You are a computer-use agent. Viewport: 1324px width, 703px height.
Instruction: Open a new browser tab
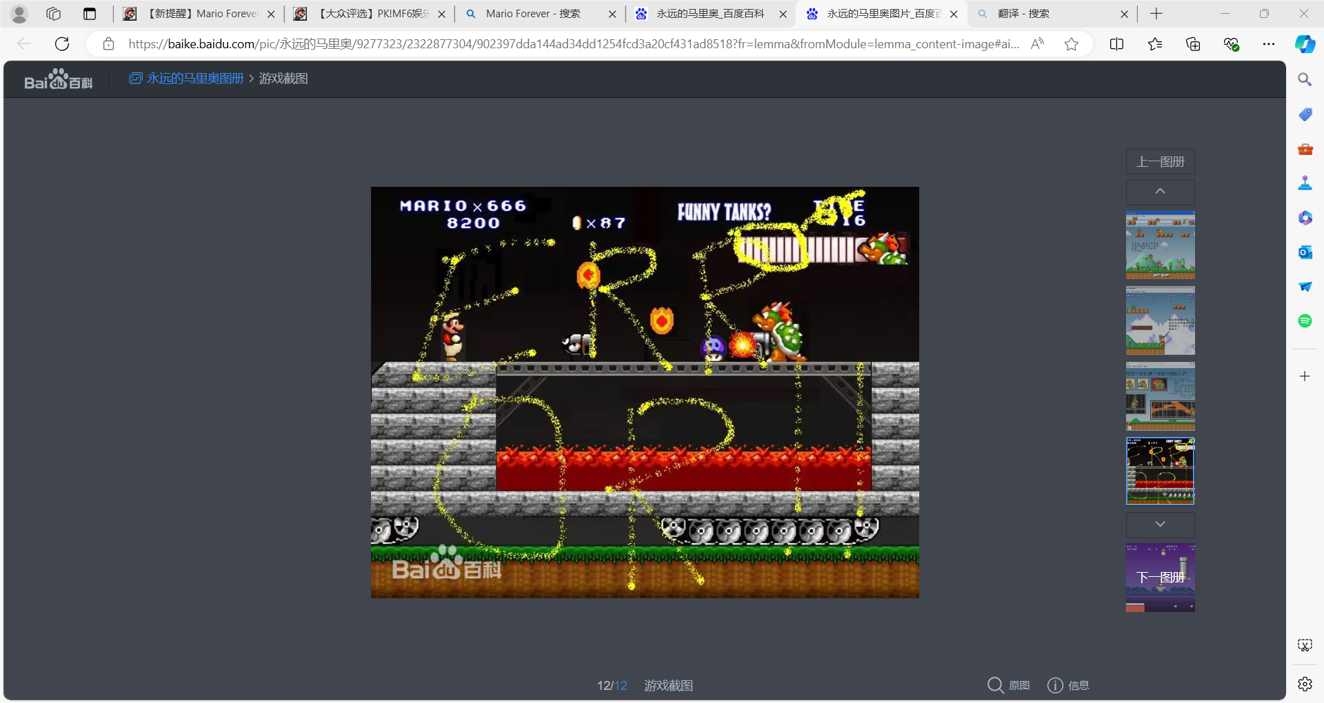click(1156, 14)
